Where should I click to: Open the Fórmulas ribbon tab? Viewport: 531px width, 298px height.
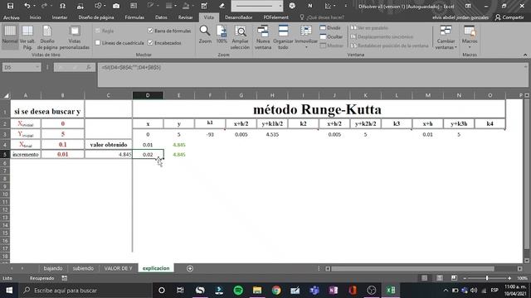point(134,17)
